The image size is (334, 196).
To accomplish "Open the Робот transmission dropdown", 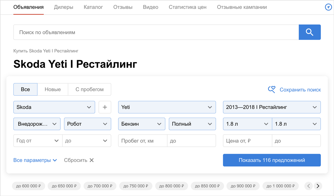I will 88,124.
